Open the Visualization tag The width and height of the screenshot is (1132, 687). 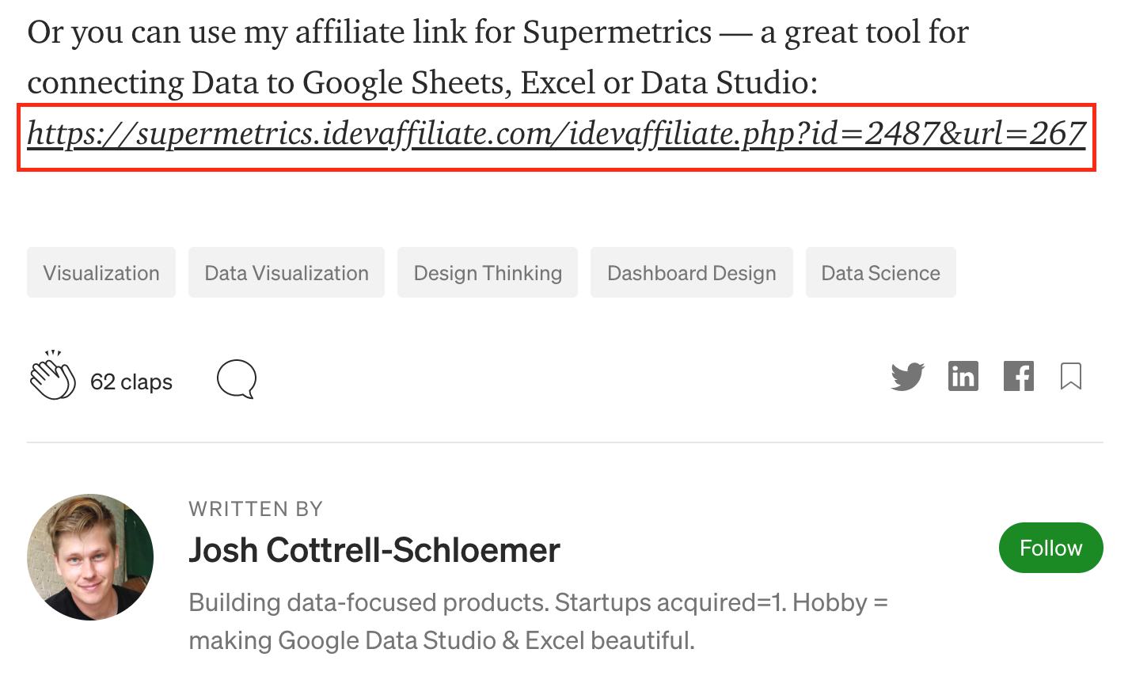[x=101, y=273]
